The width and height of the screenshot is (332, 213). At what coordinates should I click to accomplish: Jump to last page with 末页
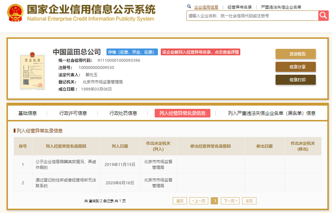click(x=249, y=201)
